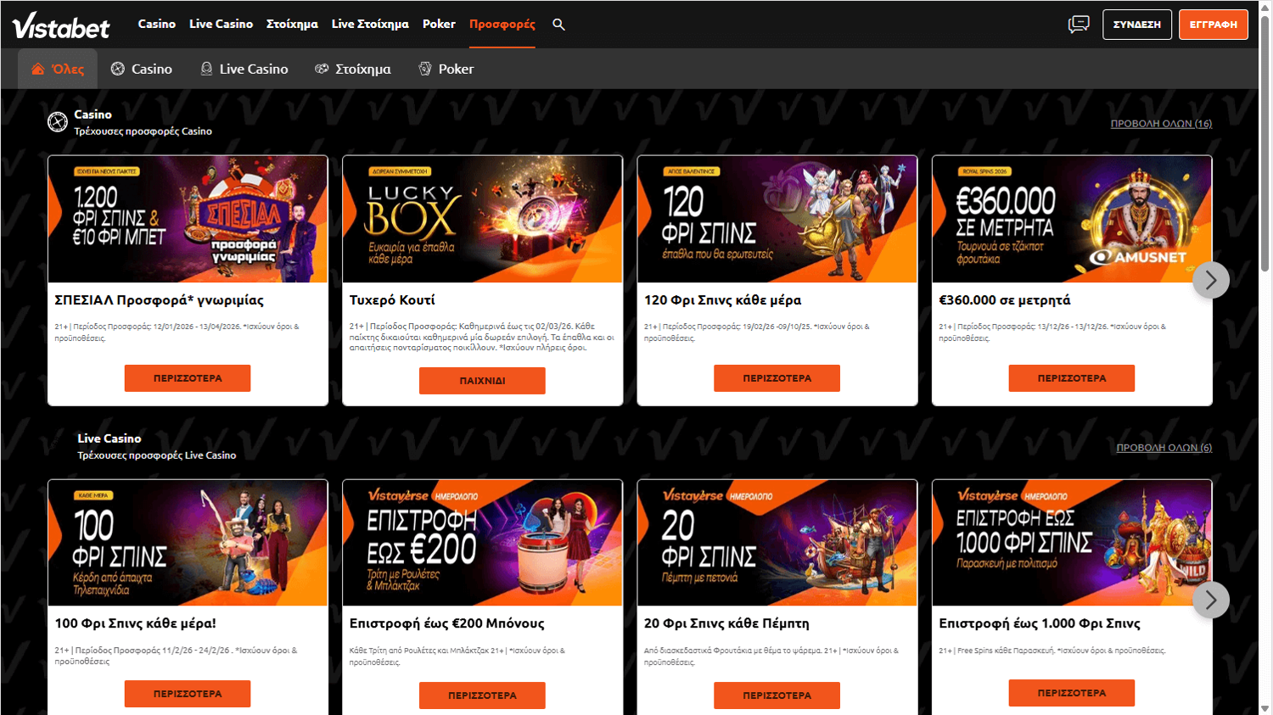Image resolution: width=1273 pixels, height=715 pixels.
Task: Open the 100 Φρι Σπινς promo banner image
Action: point(188,543)
